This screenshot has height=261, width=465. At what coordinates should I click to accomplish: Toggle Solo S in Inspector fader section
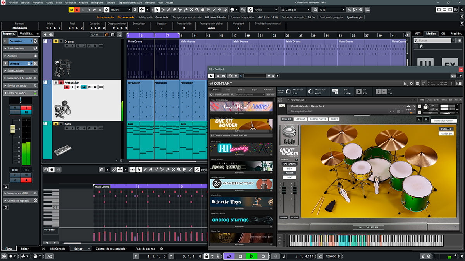(x=26, y=107)
